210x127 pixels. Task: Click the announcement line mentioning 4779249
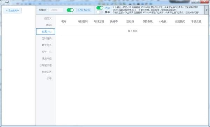[x=155, y=13]
